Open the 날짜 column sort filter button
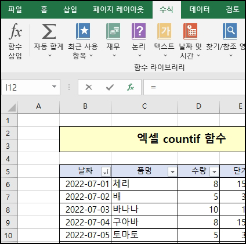Viewport: 246px width, 244px height. pyautogui.click(x=106, y=171)
